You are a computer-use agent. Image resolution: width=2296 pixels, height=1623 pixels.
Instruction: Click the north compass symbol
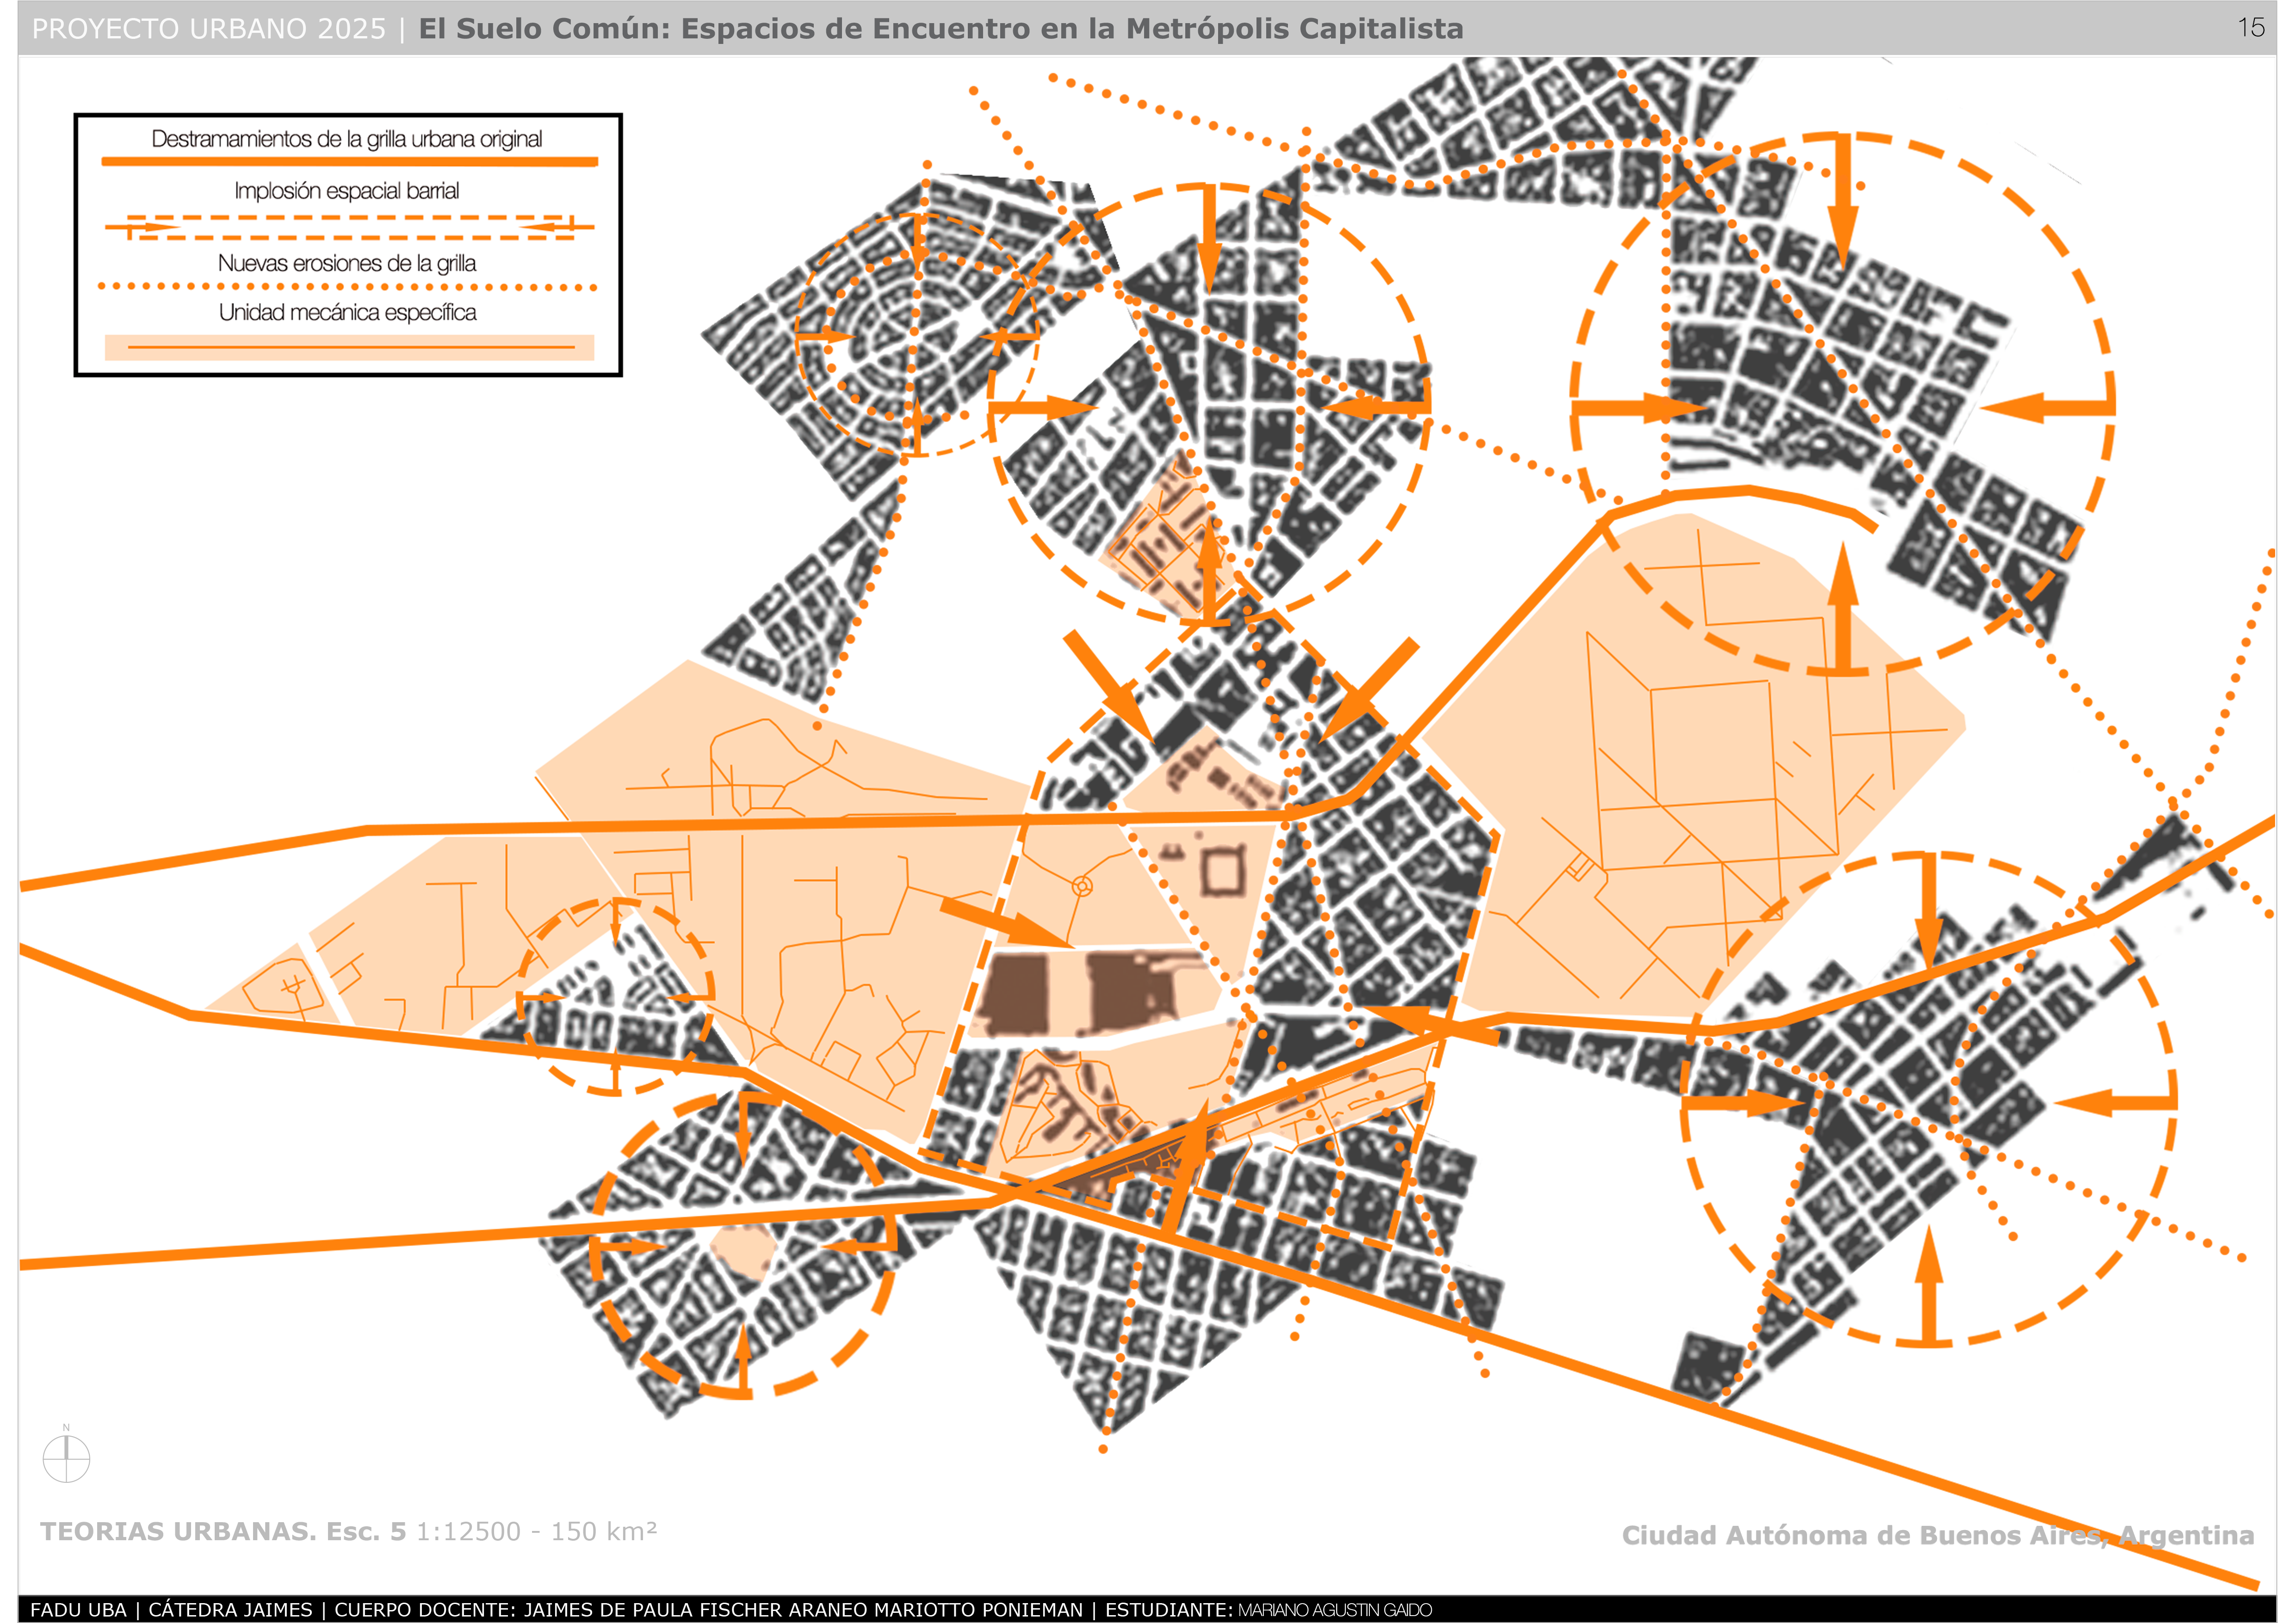click(66, 1458)
